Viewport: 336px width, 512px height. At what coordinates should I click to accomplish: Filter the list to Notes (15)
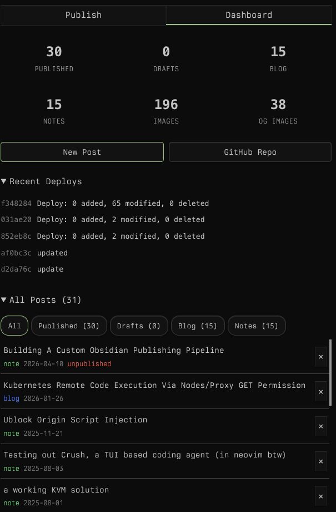click(257, 326)
